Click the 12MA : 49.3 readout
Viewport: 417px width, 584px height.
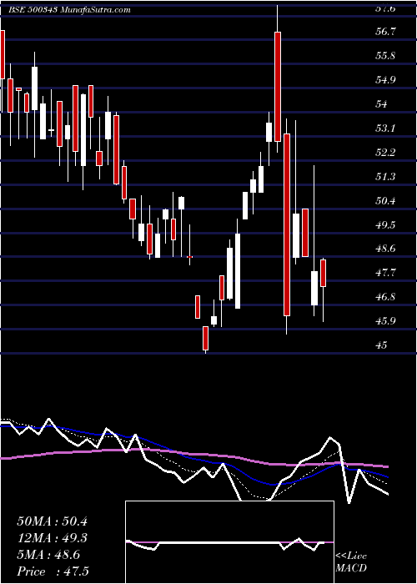pos(52,538)
